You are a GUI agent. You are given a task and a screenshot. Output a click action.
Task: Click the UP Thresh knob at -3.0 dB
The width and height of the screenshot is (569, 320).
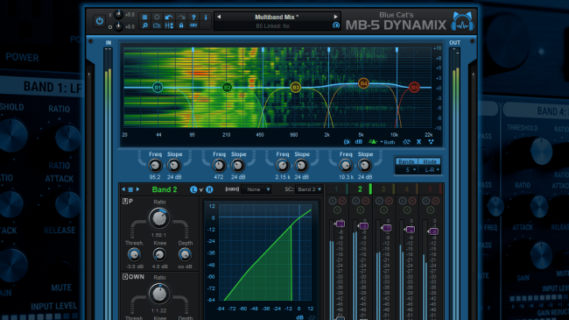click(x=134, y=254)
